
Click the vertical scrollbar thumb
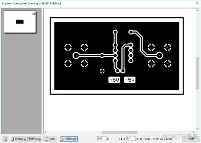pyautogui.click(x=197, y=73)
